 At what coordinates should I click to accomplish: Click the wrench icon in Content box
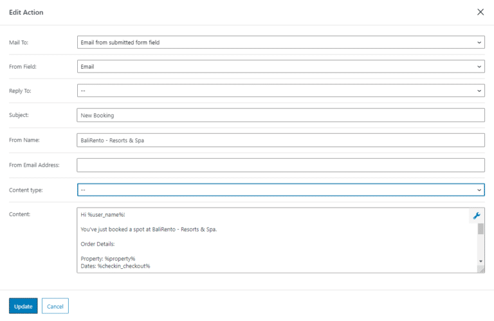477,216
